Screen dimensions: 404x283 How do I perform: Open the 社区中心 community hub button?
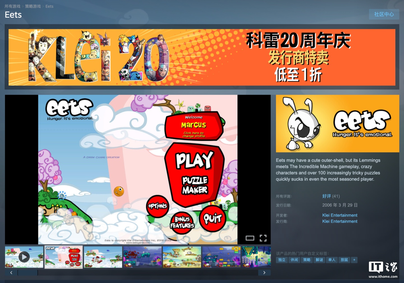(x=384, y=14)
